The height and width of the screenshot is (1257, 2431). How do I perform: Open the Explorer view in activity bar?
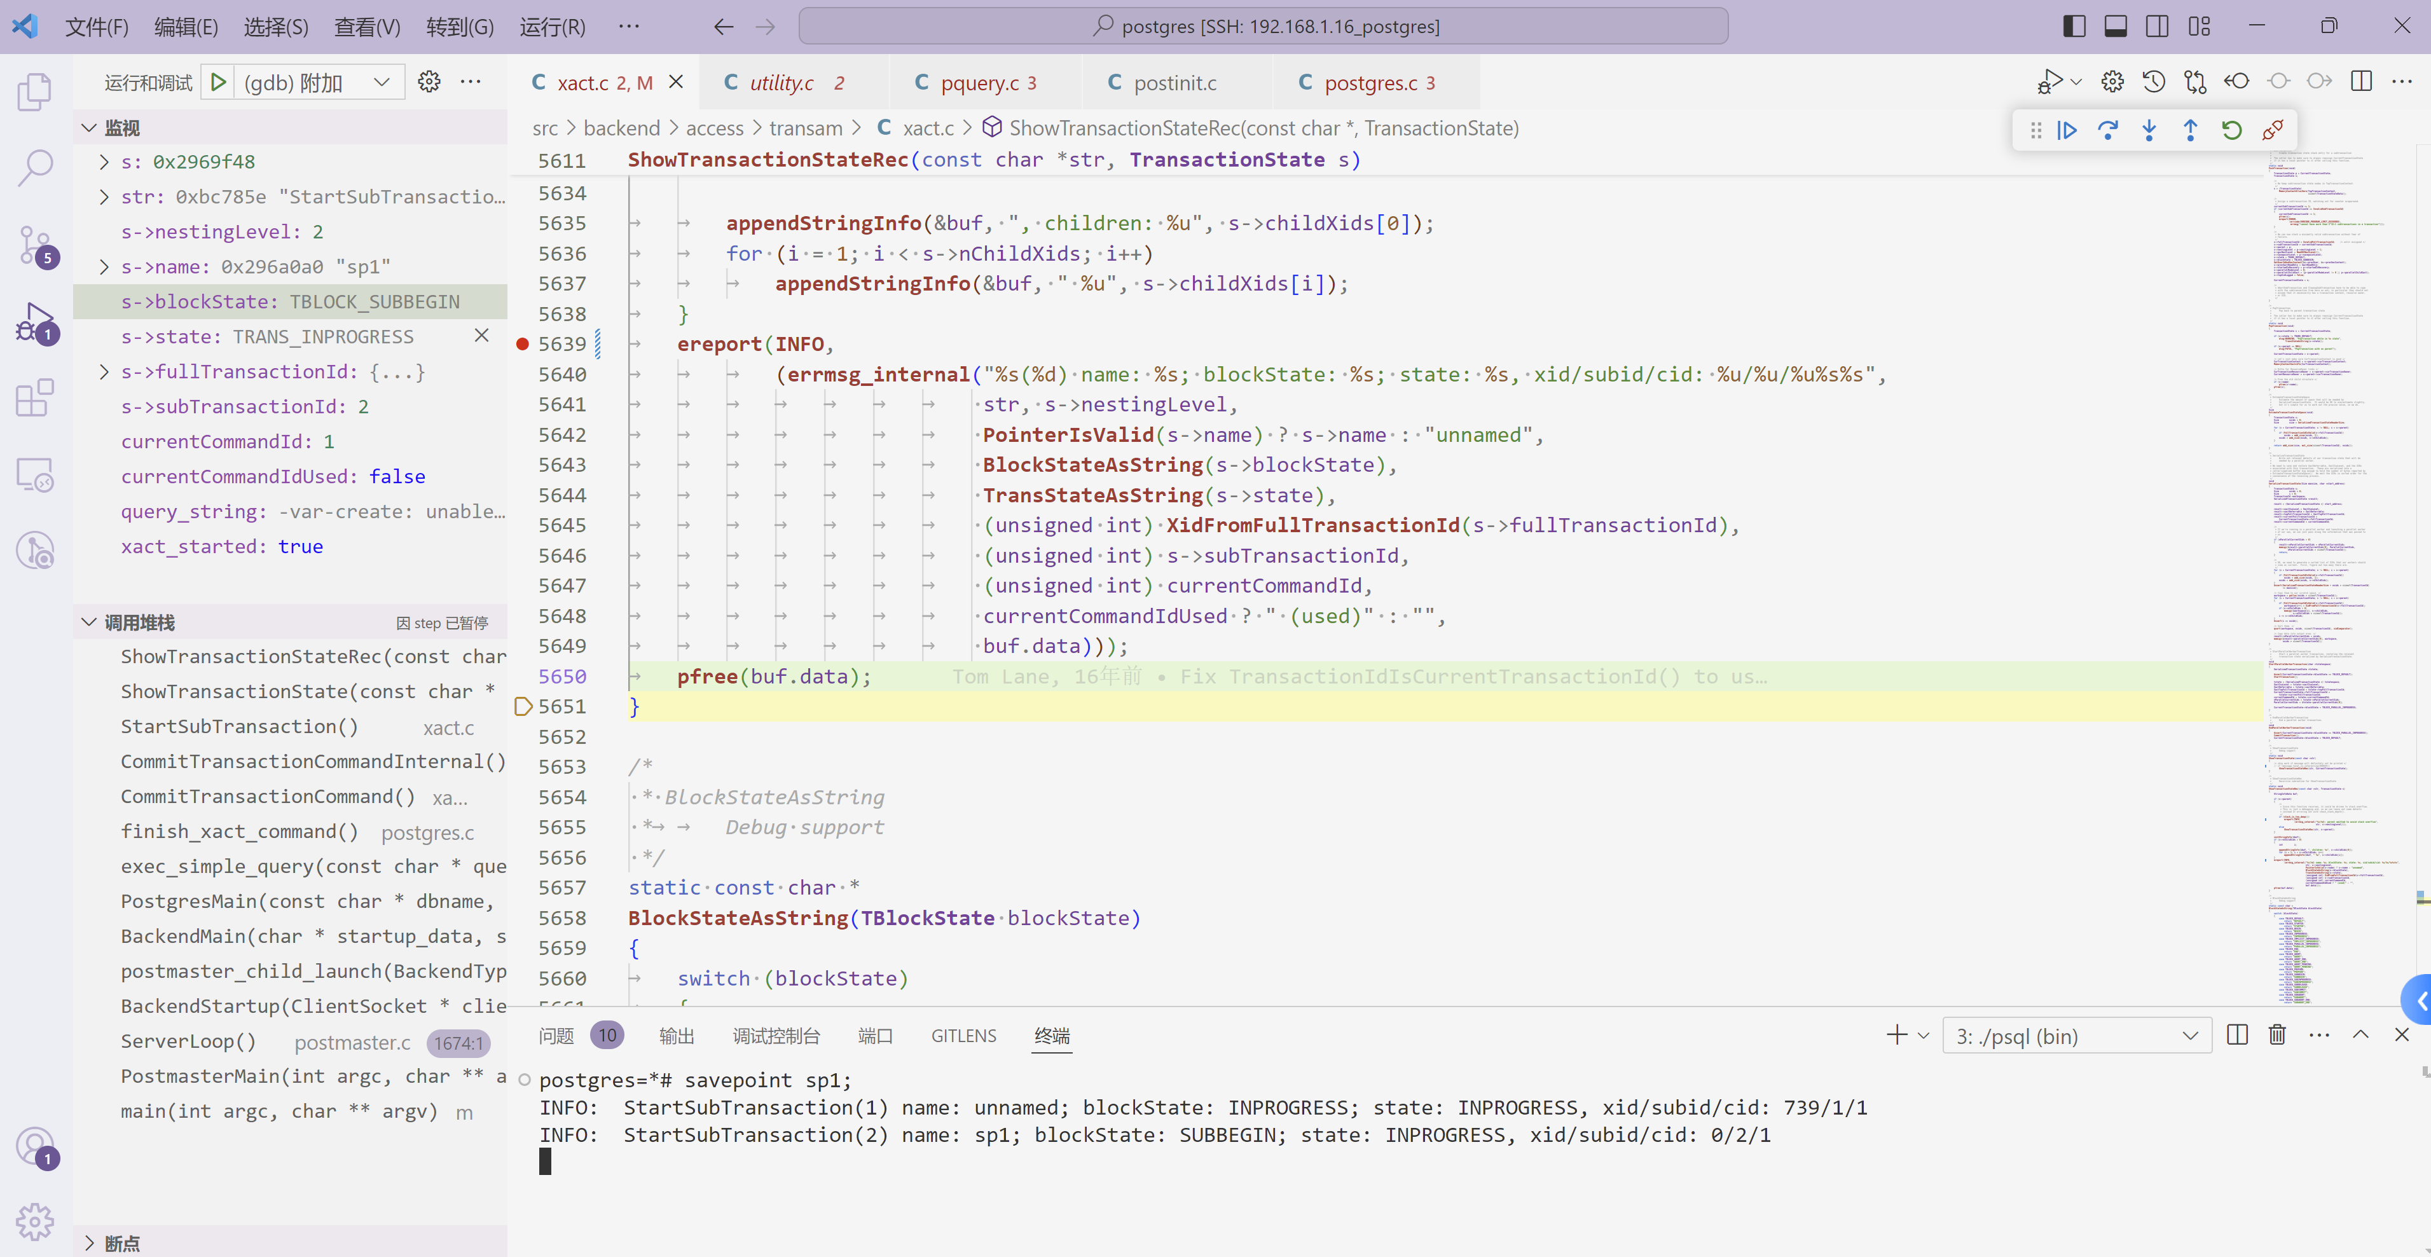35,92
